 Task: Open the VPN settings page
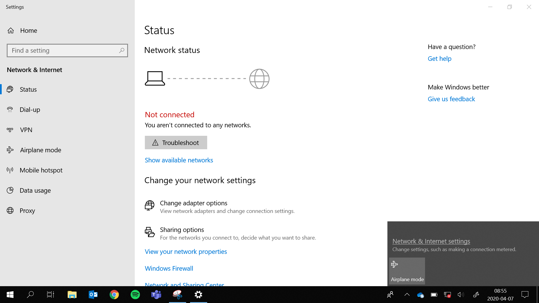coord(26,130)
